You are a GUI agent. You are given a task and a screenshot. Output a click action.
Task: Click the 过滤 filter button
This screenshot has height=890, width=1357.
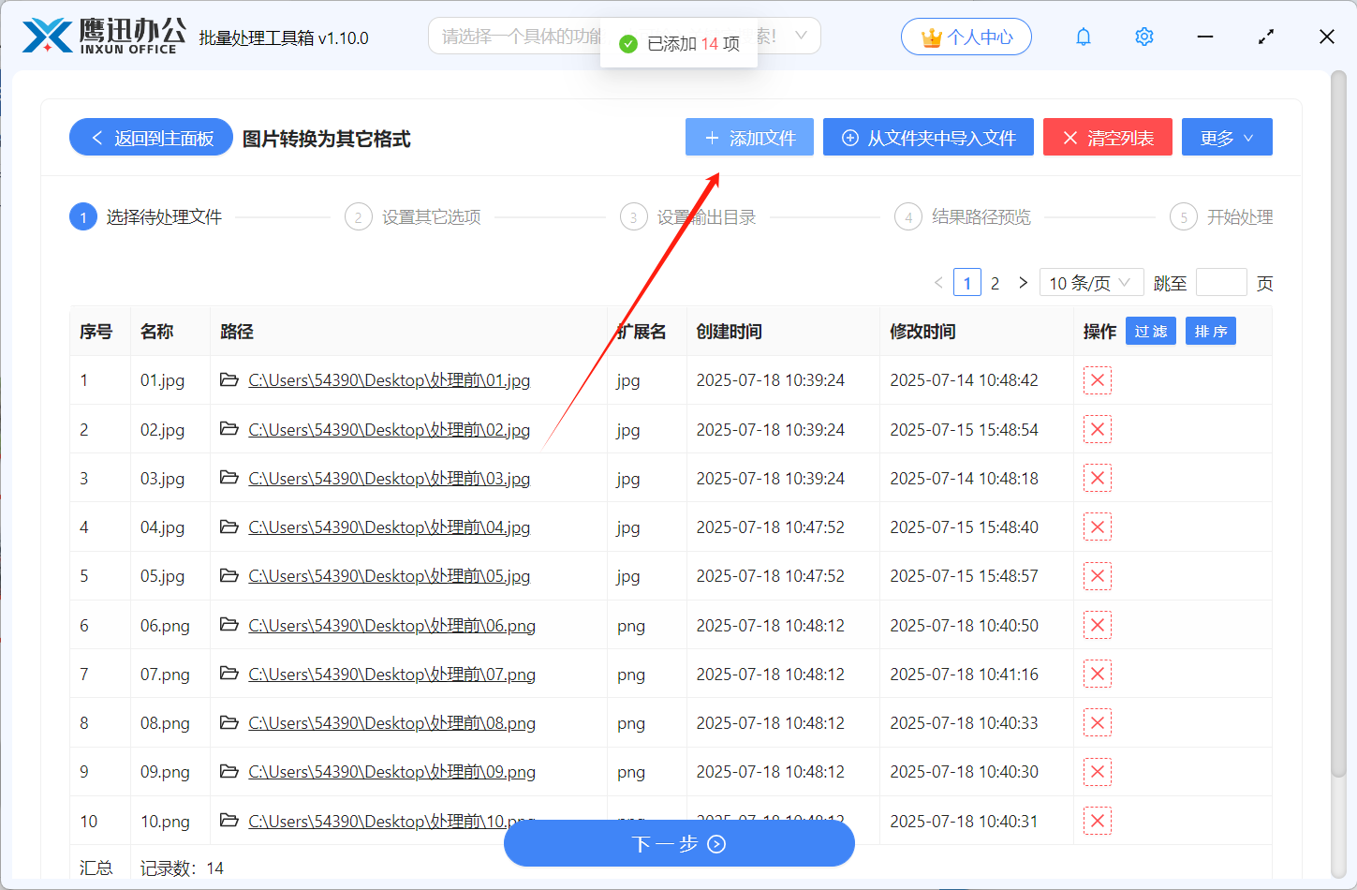pyautogui.click(x=1151, y=331)
